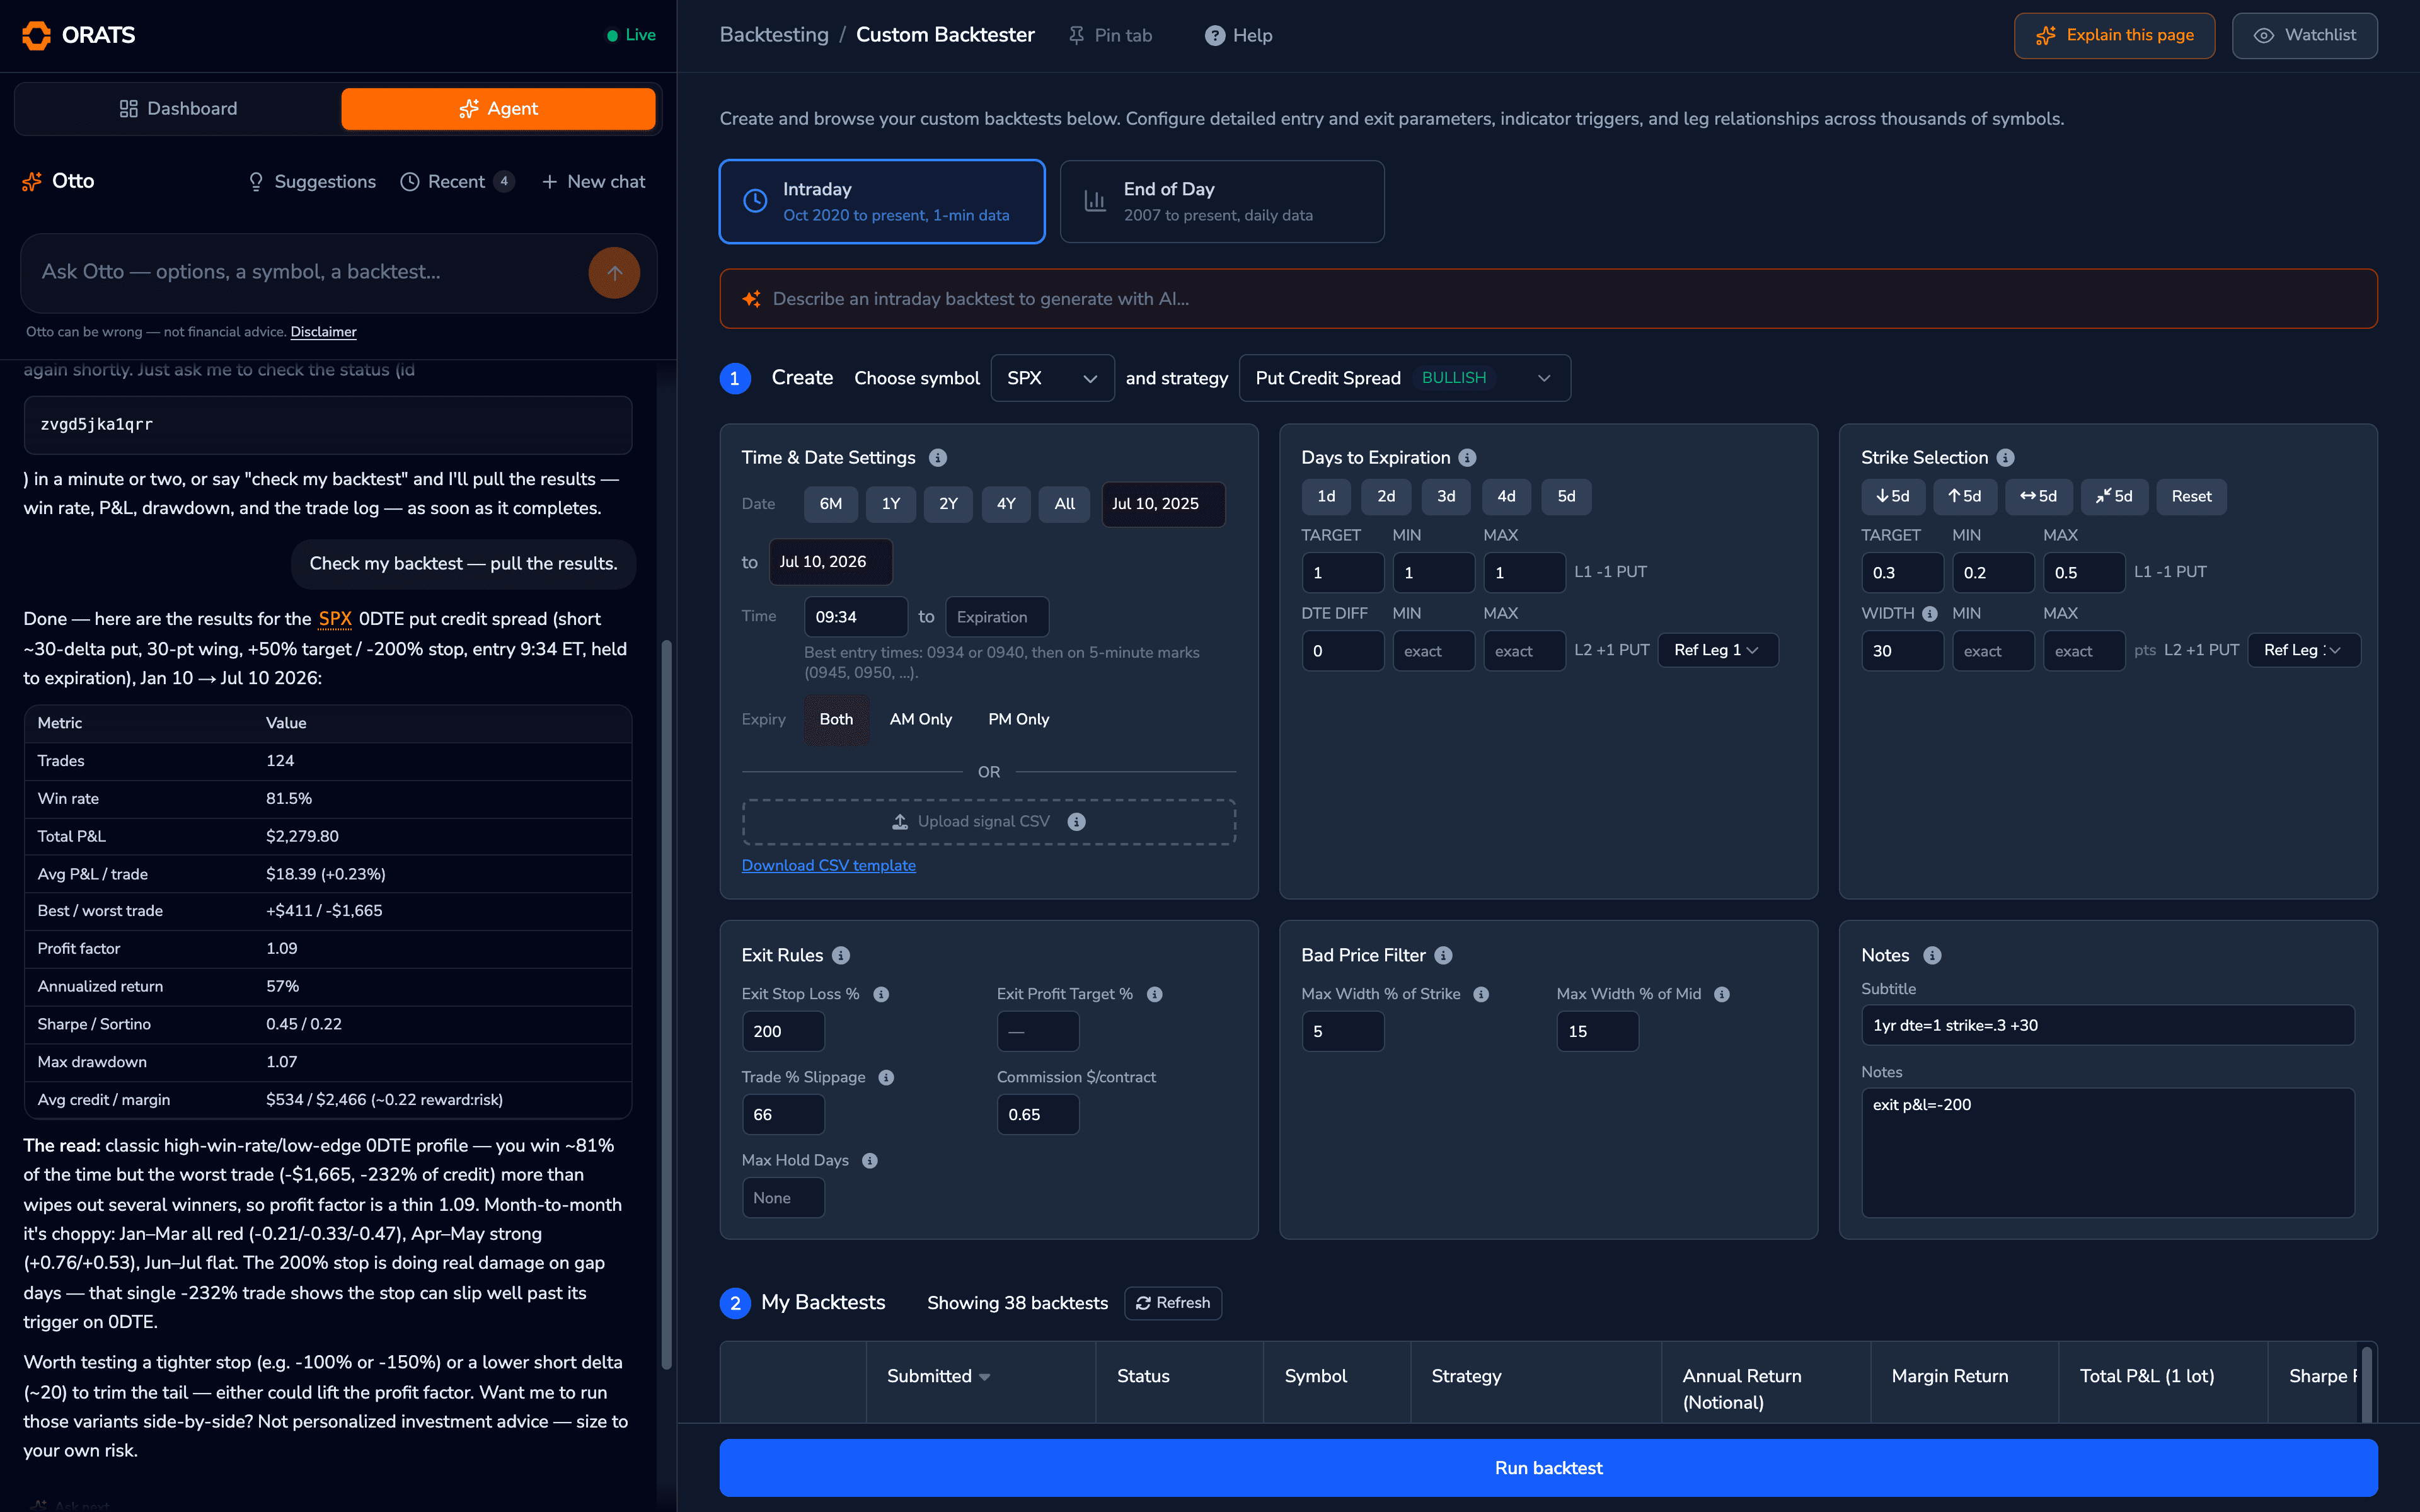Click the Max Width % of Mid info icon
2420x1512 pixels.
point(1722,994)
